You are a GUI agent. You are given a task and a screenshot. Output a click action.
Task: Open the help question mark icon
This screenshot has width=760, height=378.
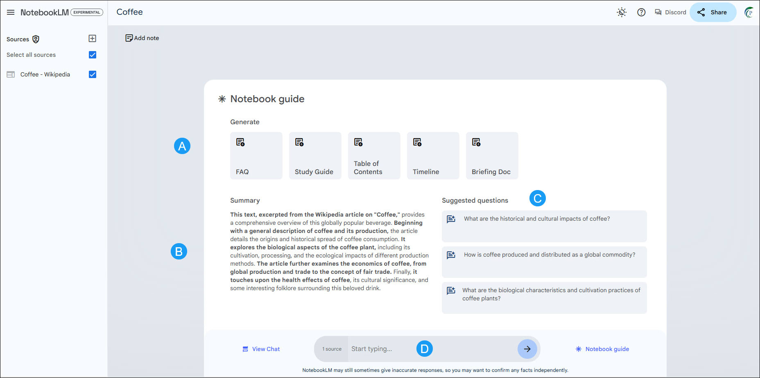(641, 12)
